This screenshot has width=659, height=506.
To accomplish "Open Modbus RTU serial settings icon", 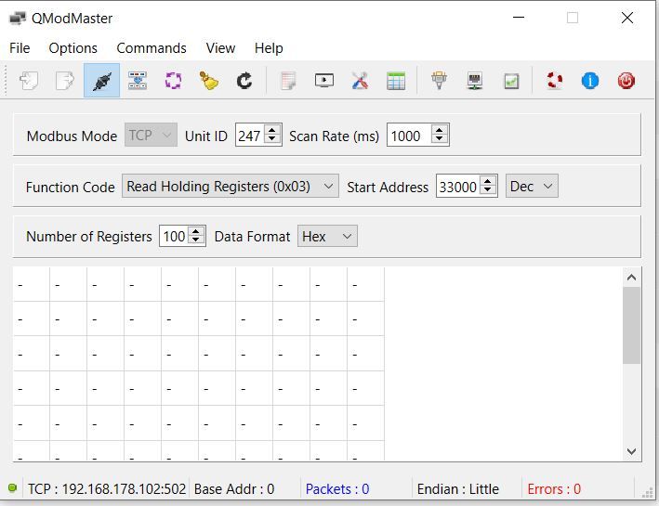I will (440, 80).
